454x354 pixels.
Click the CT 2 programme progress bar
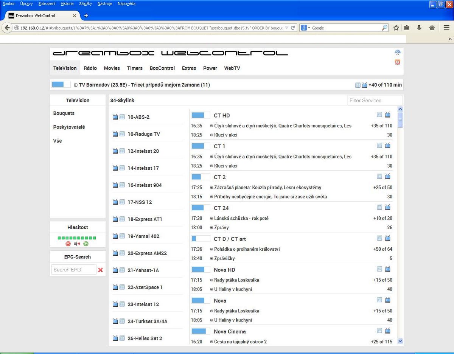tap(201, 177)
